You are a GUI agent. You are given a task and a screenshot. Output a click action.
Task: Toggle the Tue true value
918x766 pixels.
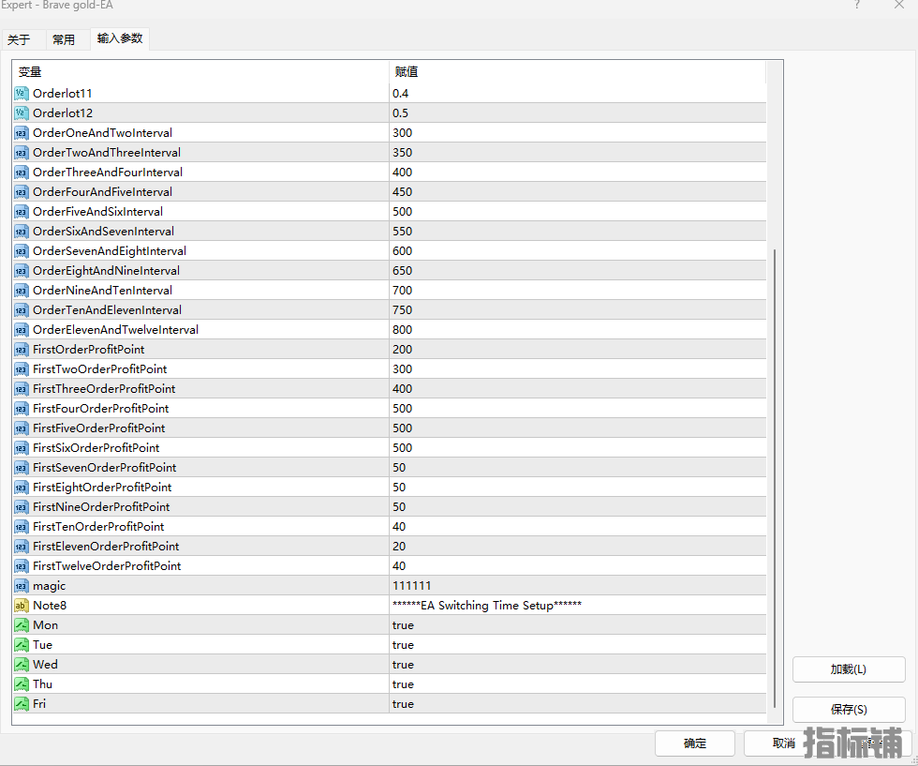[403, 645]
